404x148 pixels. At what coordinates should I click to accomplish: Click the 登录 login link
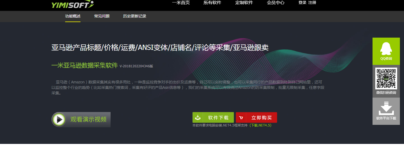pyautogui.click(x=302, y=3)
